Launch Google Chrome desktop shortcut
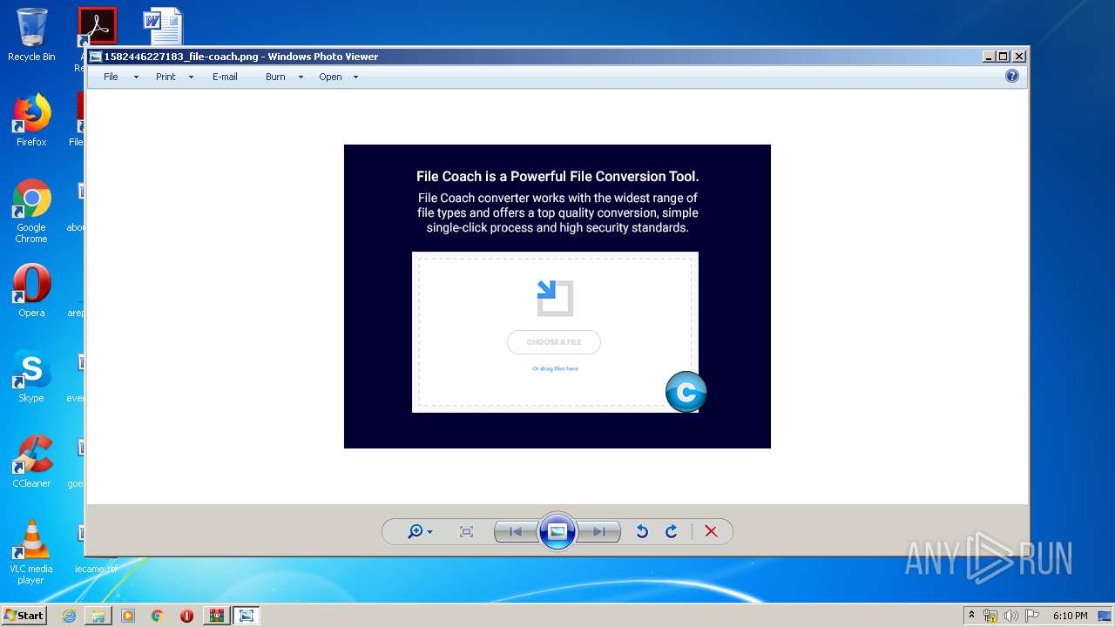The width and height of the screenshot is (1115, 627). coord(31,211)
